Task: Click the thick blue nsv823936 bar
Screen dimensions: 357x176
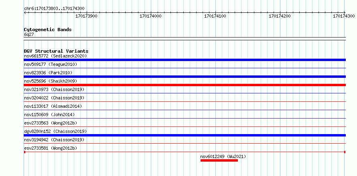Action: (185, 77)
